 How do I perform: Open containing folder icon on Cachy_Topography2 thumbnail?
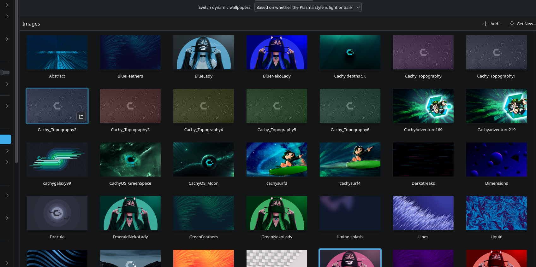point(81,117)
